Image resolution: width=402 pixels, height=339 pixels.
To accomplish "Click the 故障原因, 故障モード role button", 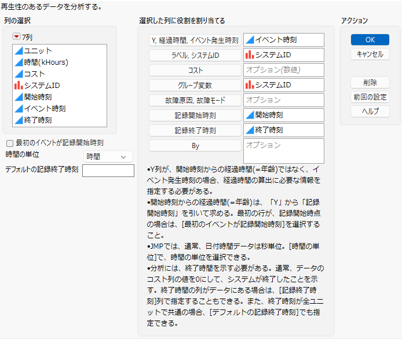I will 195,100.
